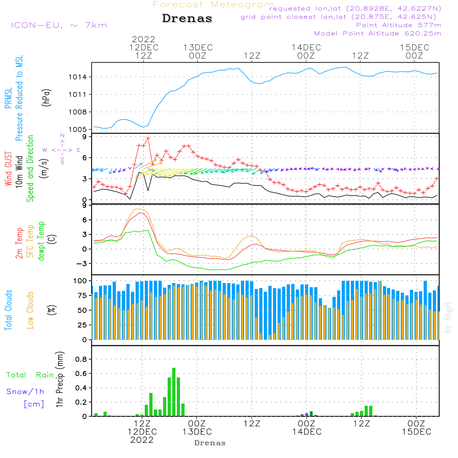
Task: Click the '1hr Precip (mm)' axis title
Action: pyautogui.click(x=60, y=379)
